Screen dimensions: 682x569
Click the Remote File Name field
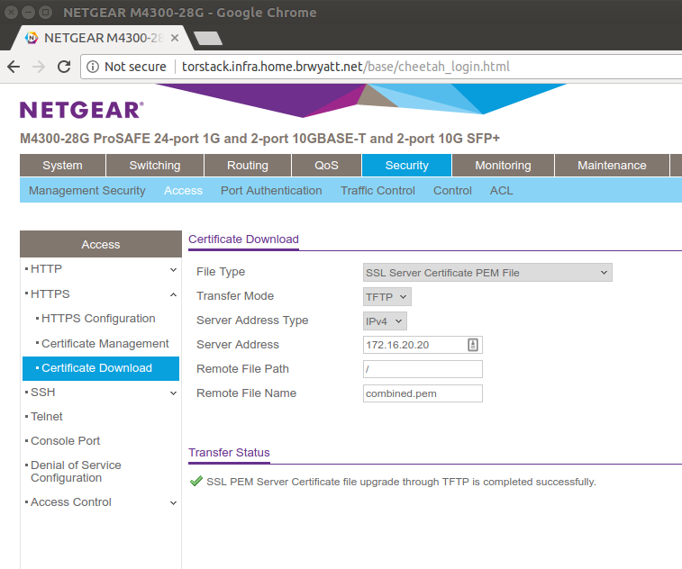[x=423, y=393]
